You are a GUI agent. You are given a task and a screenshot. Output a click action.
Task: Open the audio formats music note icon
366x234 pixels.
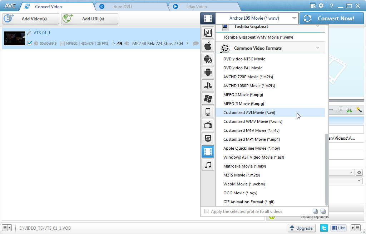click(208, 165)
